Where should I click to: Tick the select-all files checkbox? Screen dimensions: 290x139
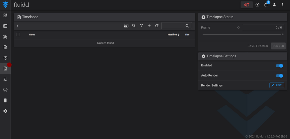pyautogui.click(x=18, y=35)
